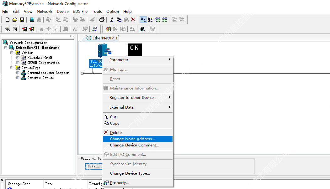
Task: Select the CJ1W device icon on network
Action: point(104,50)
